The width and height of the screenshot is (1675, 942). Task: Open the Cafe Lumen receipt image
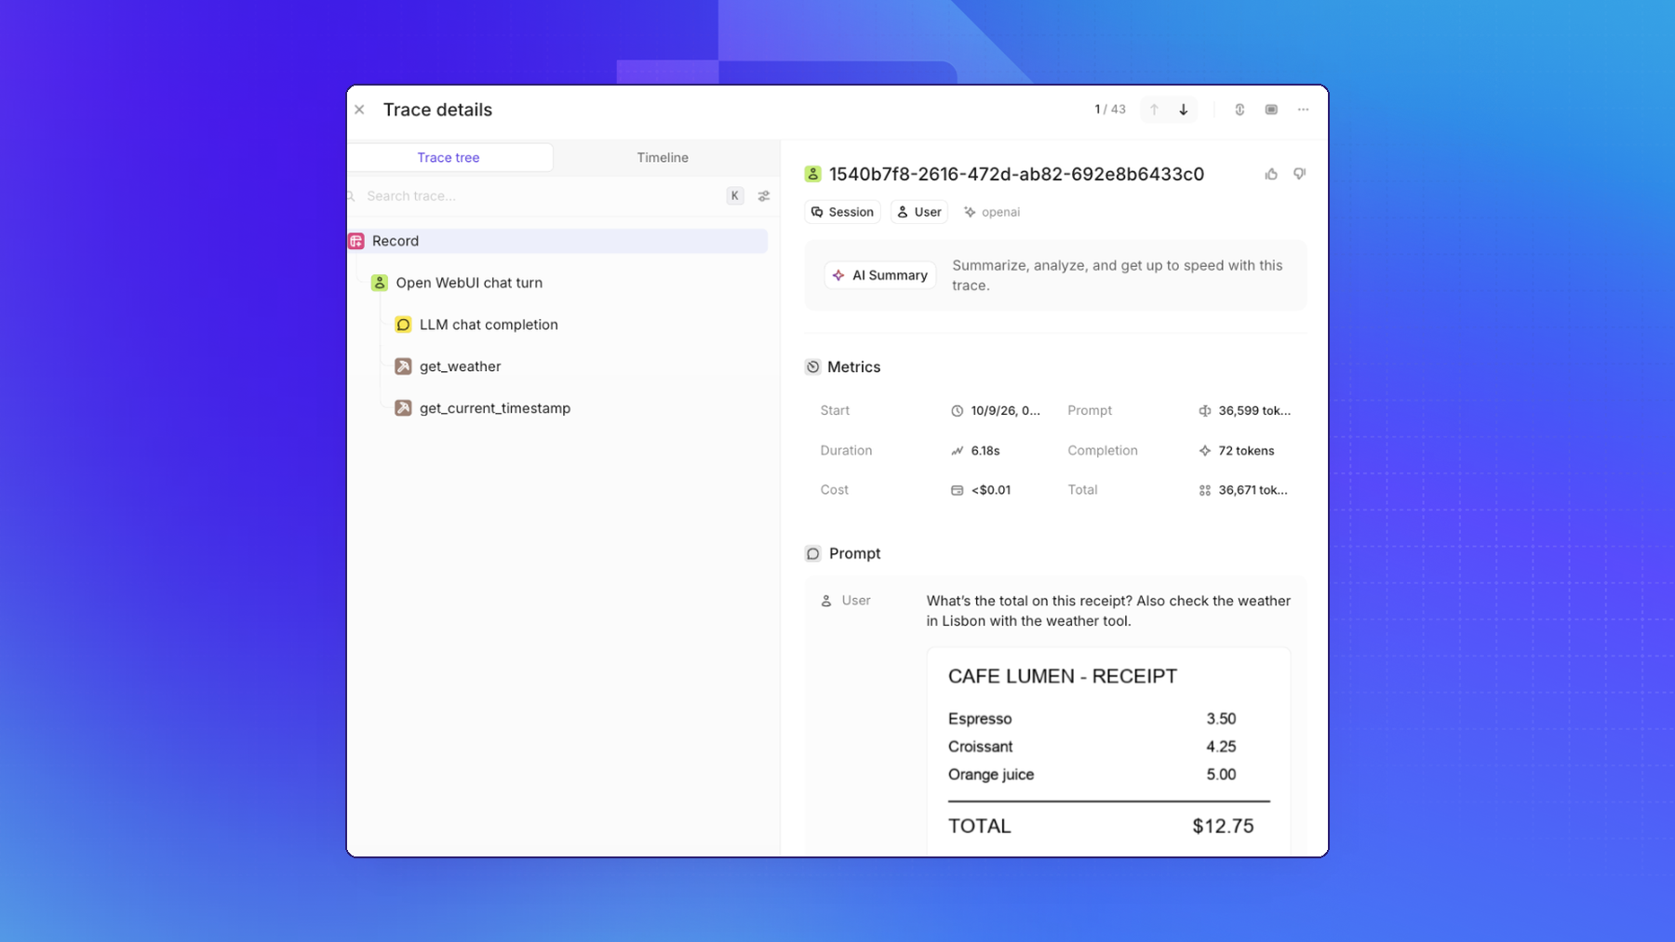point(1108,751)
